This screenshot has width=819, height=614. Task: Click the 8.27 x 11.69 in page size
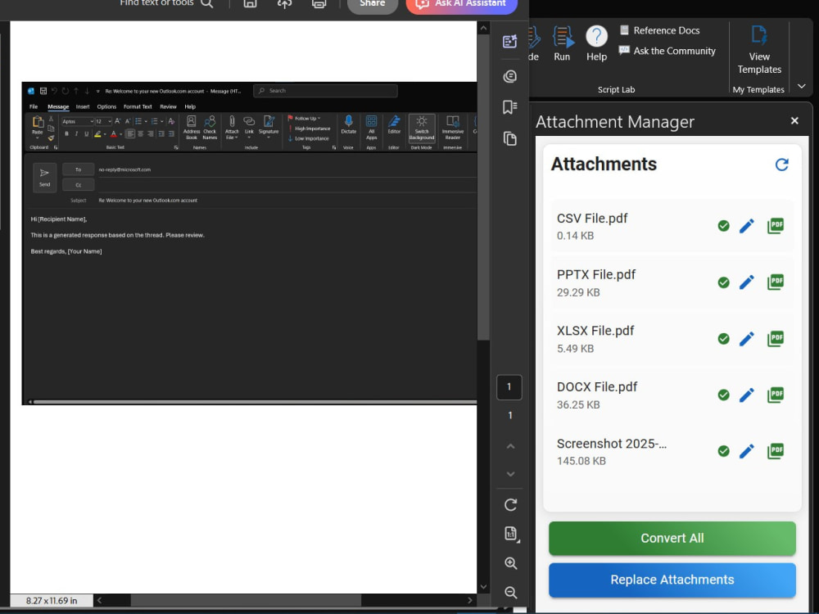tap(52, 600)
